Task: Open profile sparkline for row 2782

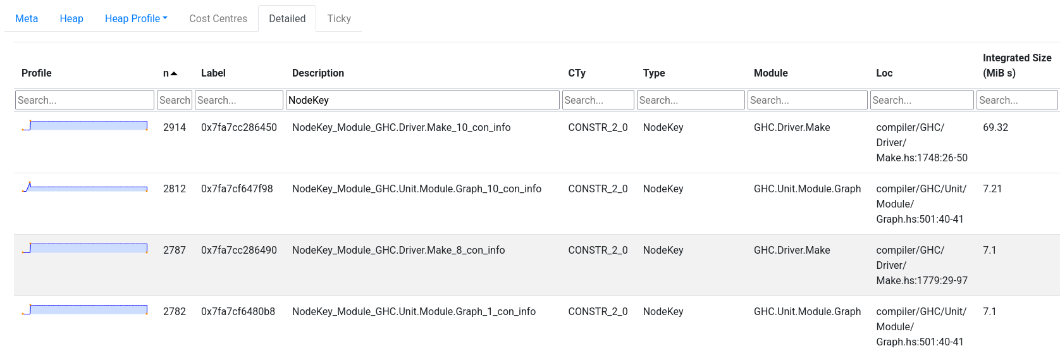Action: pyautogui.click(x=85, y=309)
